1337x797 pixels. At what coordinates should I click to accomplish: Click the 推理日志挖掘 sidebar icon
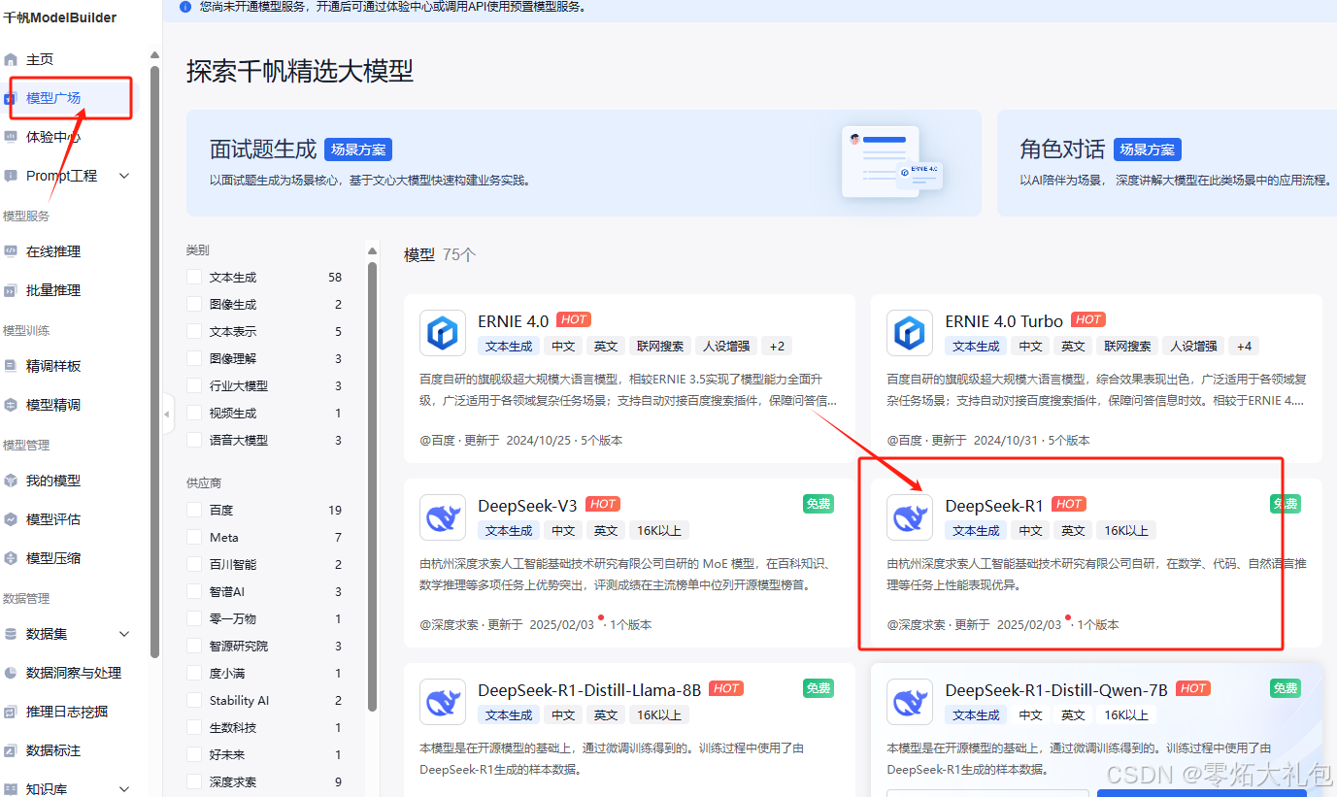11,712
